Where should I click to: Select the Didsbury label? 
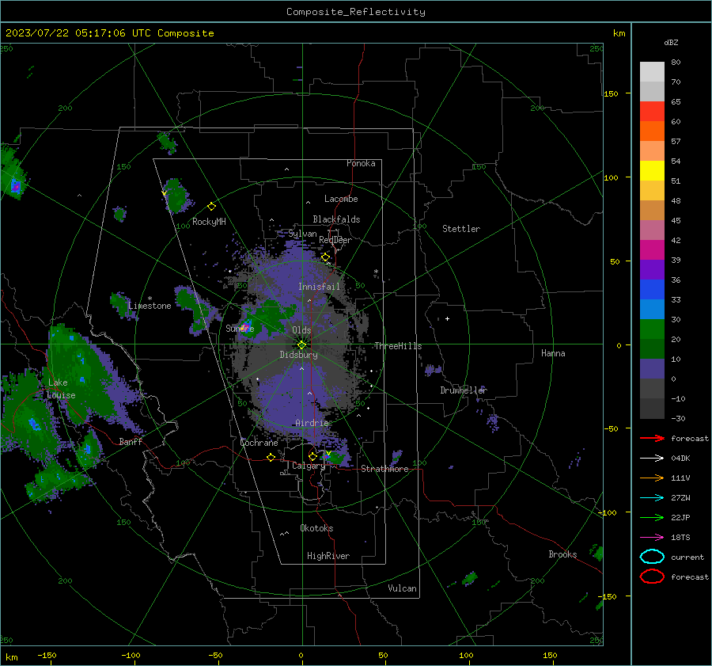click(298, 355)
